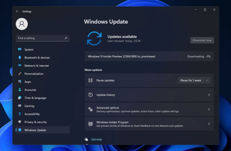Image resolution: width=231 pixels, height=151 pixels.
Task: Open Accessibility settings
Action: point(43,114)
